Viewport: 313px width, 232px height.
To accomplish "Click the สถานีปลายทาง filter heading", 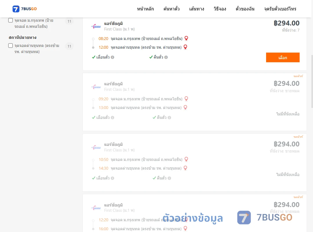I will 23,37.
